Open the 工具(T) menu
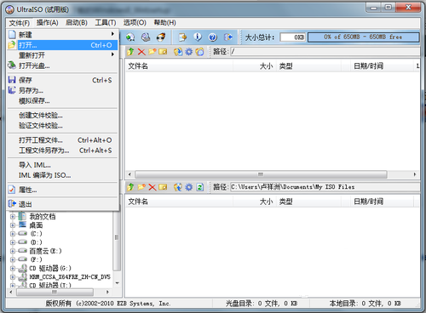 click(x=106, y=22)
